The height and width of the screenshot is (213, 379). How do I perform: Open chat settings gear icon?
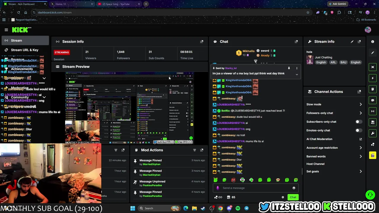[283, 197]
